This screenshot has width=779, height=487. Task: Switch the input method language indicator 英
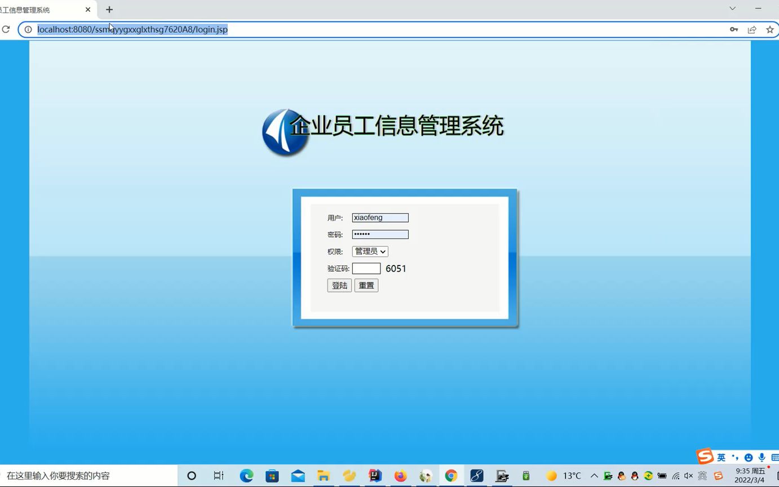722,457
